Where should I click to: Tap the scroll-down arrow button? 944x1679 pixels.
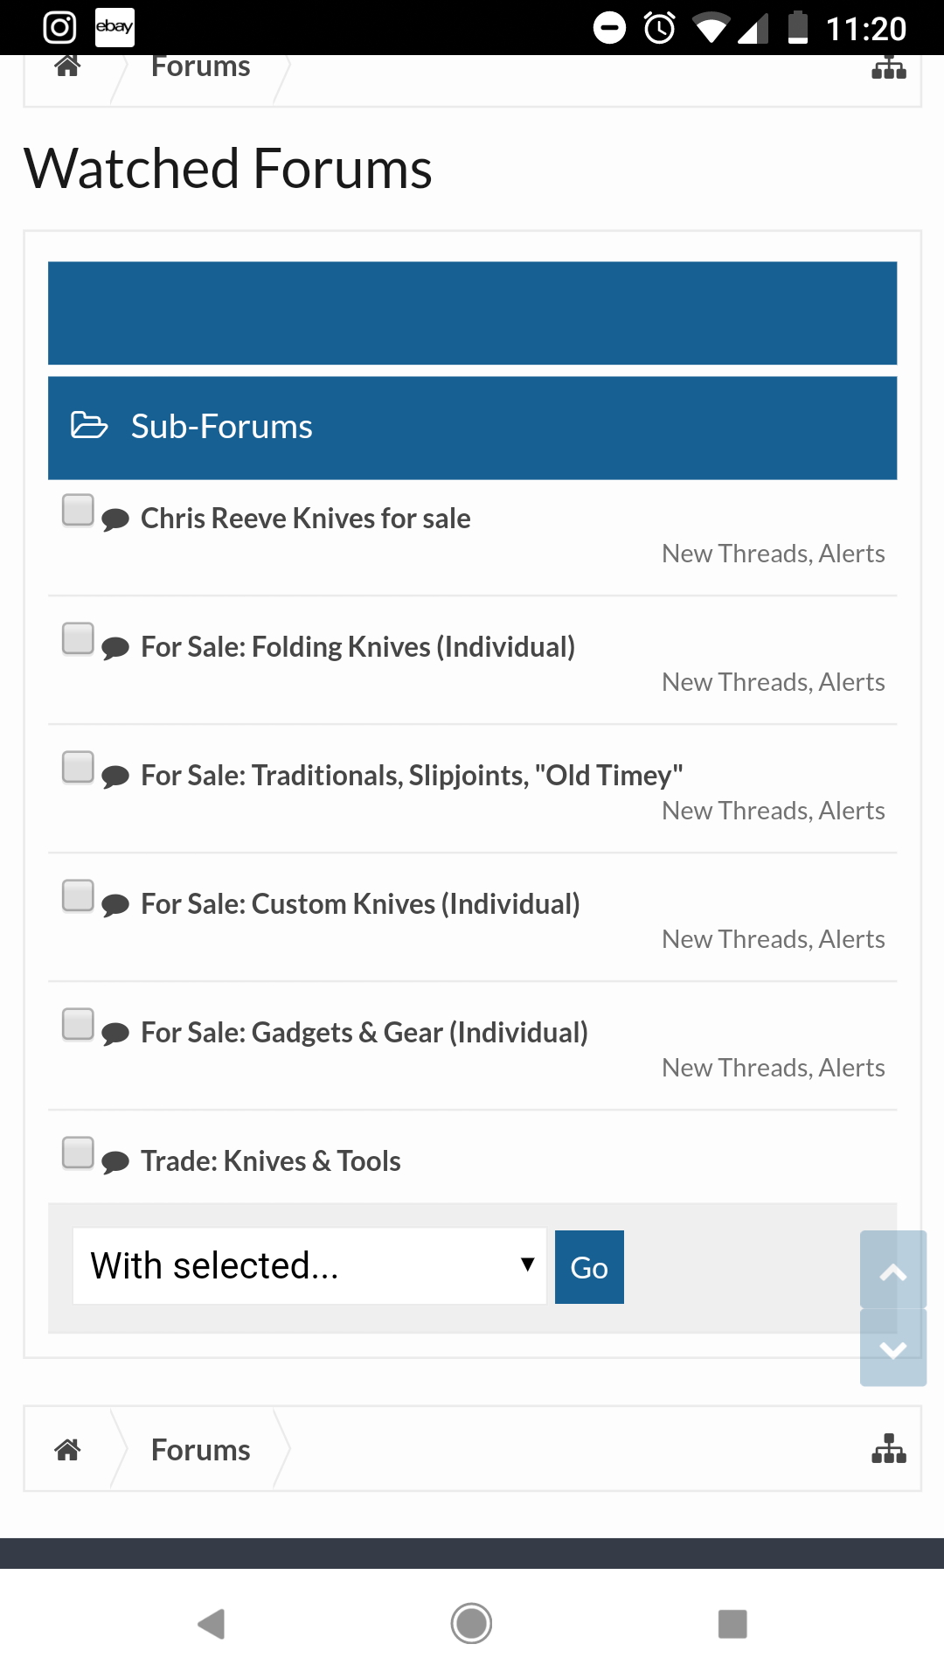coord(893,1348)
